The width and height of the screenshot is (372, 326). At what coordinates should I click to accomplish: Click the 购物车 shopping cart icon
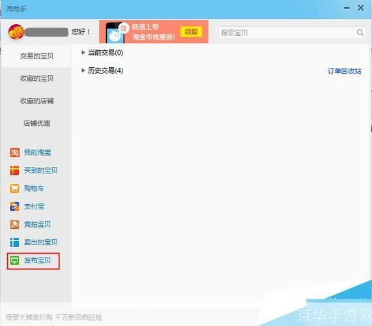point(14,188)
